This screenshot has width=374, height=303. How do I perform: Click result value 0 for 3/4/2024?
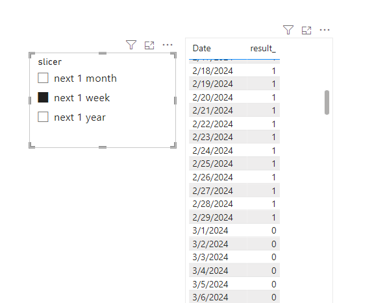pyautogui.click(x=274, y=271)
